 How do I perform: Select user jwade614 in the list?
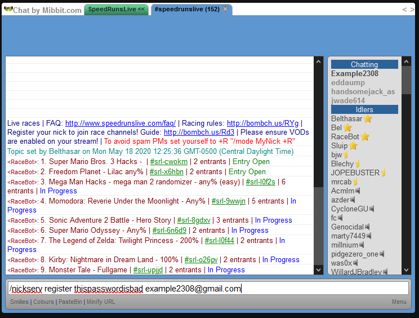(x=348, y=100)
